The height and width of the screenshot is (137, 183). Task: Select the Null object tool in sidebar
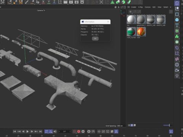pos(177,8)
